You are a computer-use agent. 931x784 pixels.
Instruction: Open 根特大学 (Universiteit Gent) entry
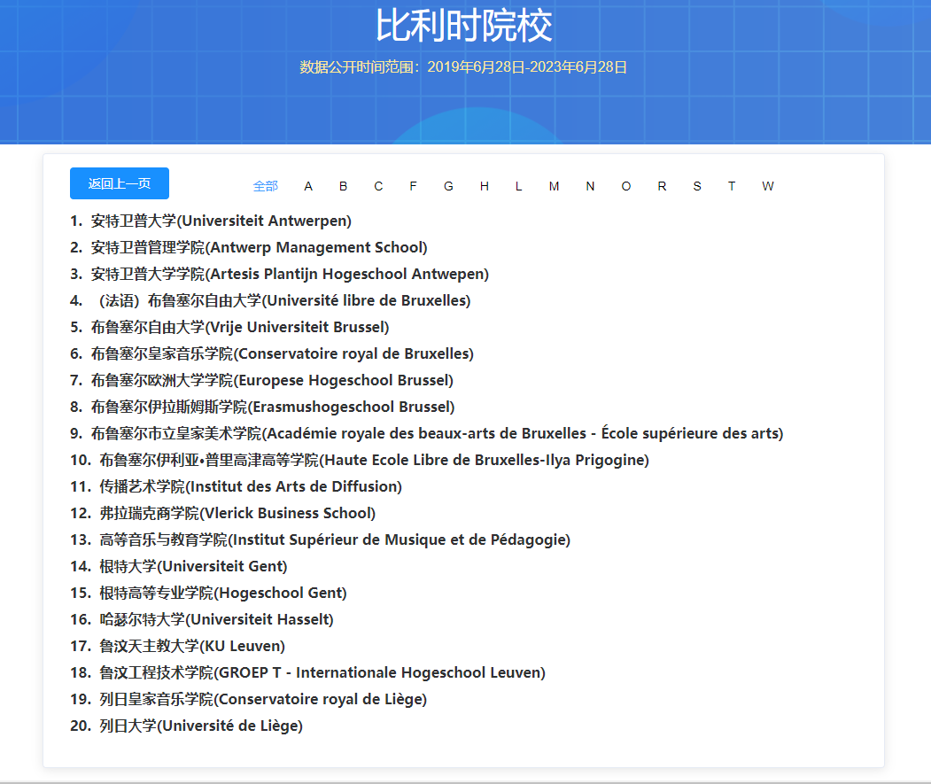pyautogui.click(x=179, y=567)
